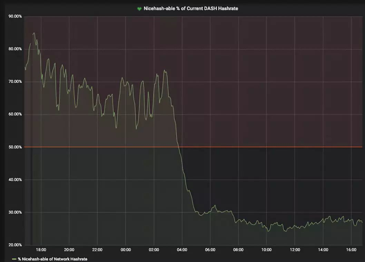Open the panel title 'Nicehash-able % of Current DASH Hashrate'

tap(191, 9)
